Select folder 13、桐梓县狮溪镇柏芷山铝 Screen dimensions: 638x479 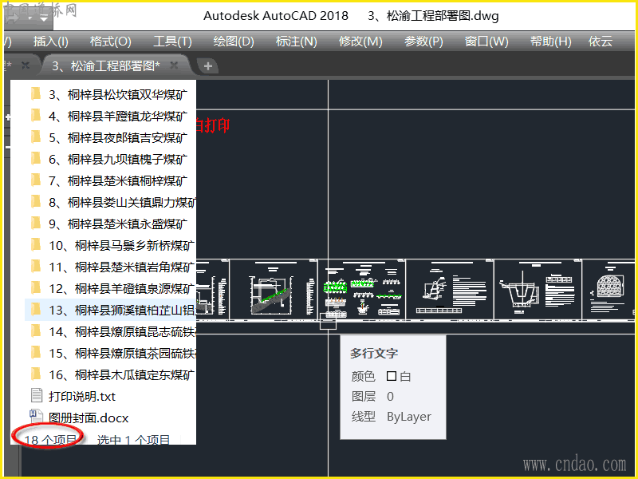click(110, 311)
